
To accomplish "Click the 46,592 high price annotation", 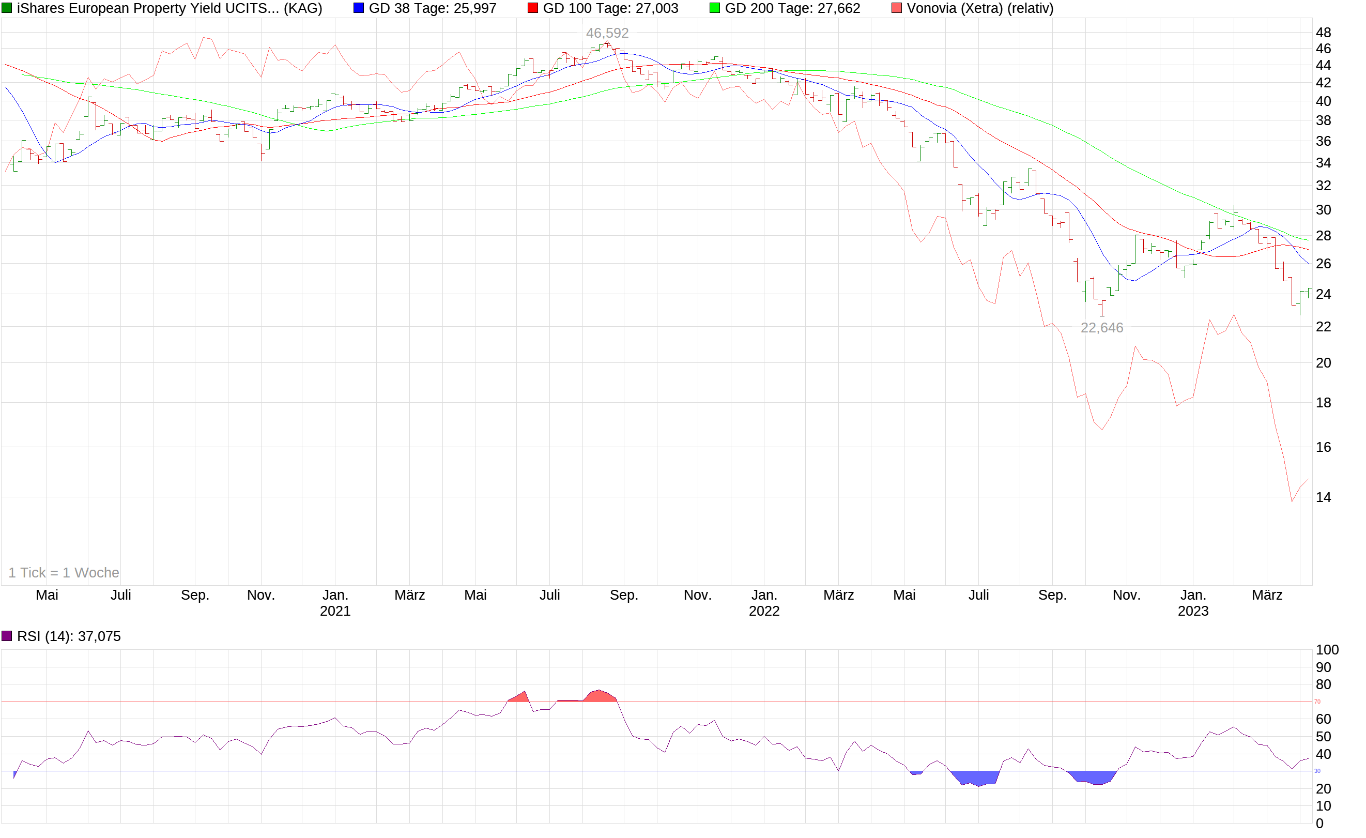I will [x=607, y=33].
